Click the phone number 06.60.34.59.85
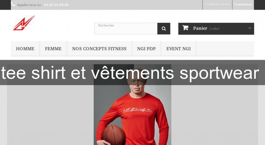The width and height of the screenshot is (265, 145). [x=56, y=5]
